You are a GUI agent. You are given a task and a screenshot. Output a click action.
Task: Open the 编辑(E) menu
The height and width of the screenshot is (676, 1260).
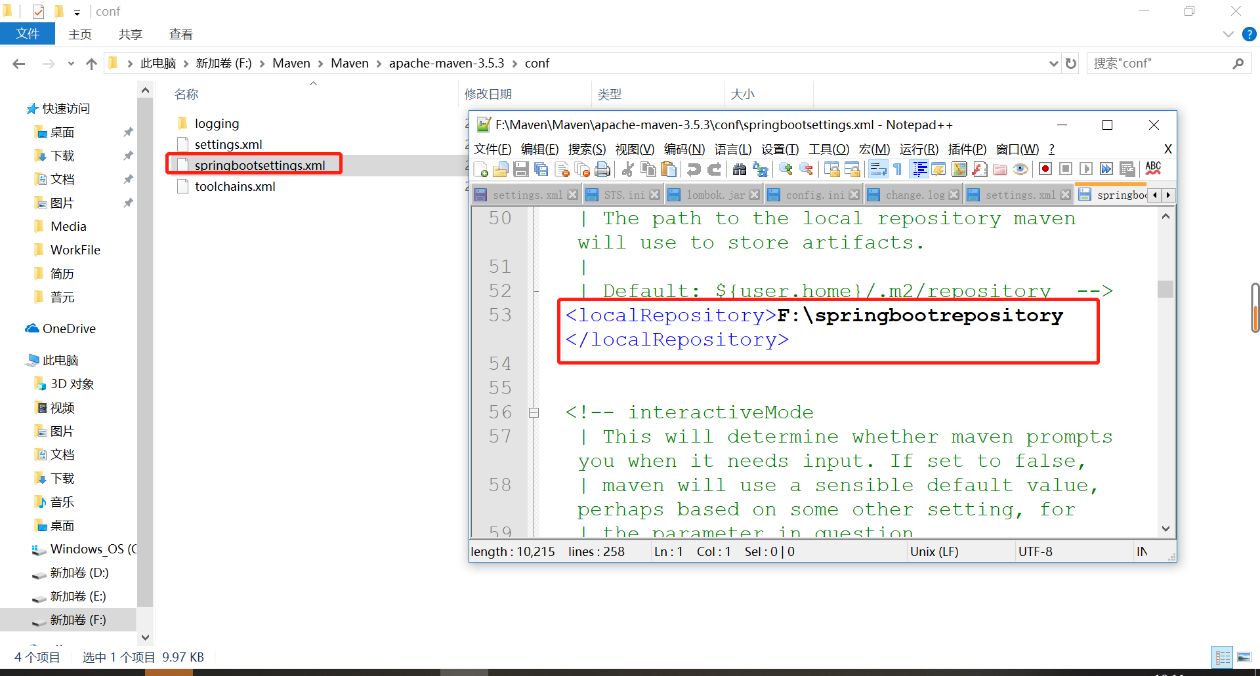539,149
